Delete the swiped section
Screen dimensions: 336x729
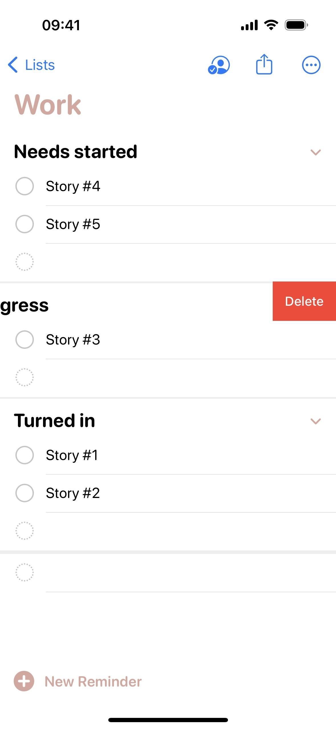click(x=304, y=301)
